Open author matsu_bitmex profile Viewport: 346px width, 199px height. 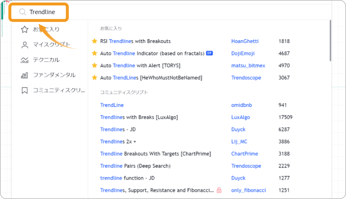(x=248, y=66)
